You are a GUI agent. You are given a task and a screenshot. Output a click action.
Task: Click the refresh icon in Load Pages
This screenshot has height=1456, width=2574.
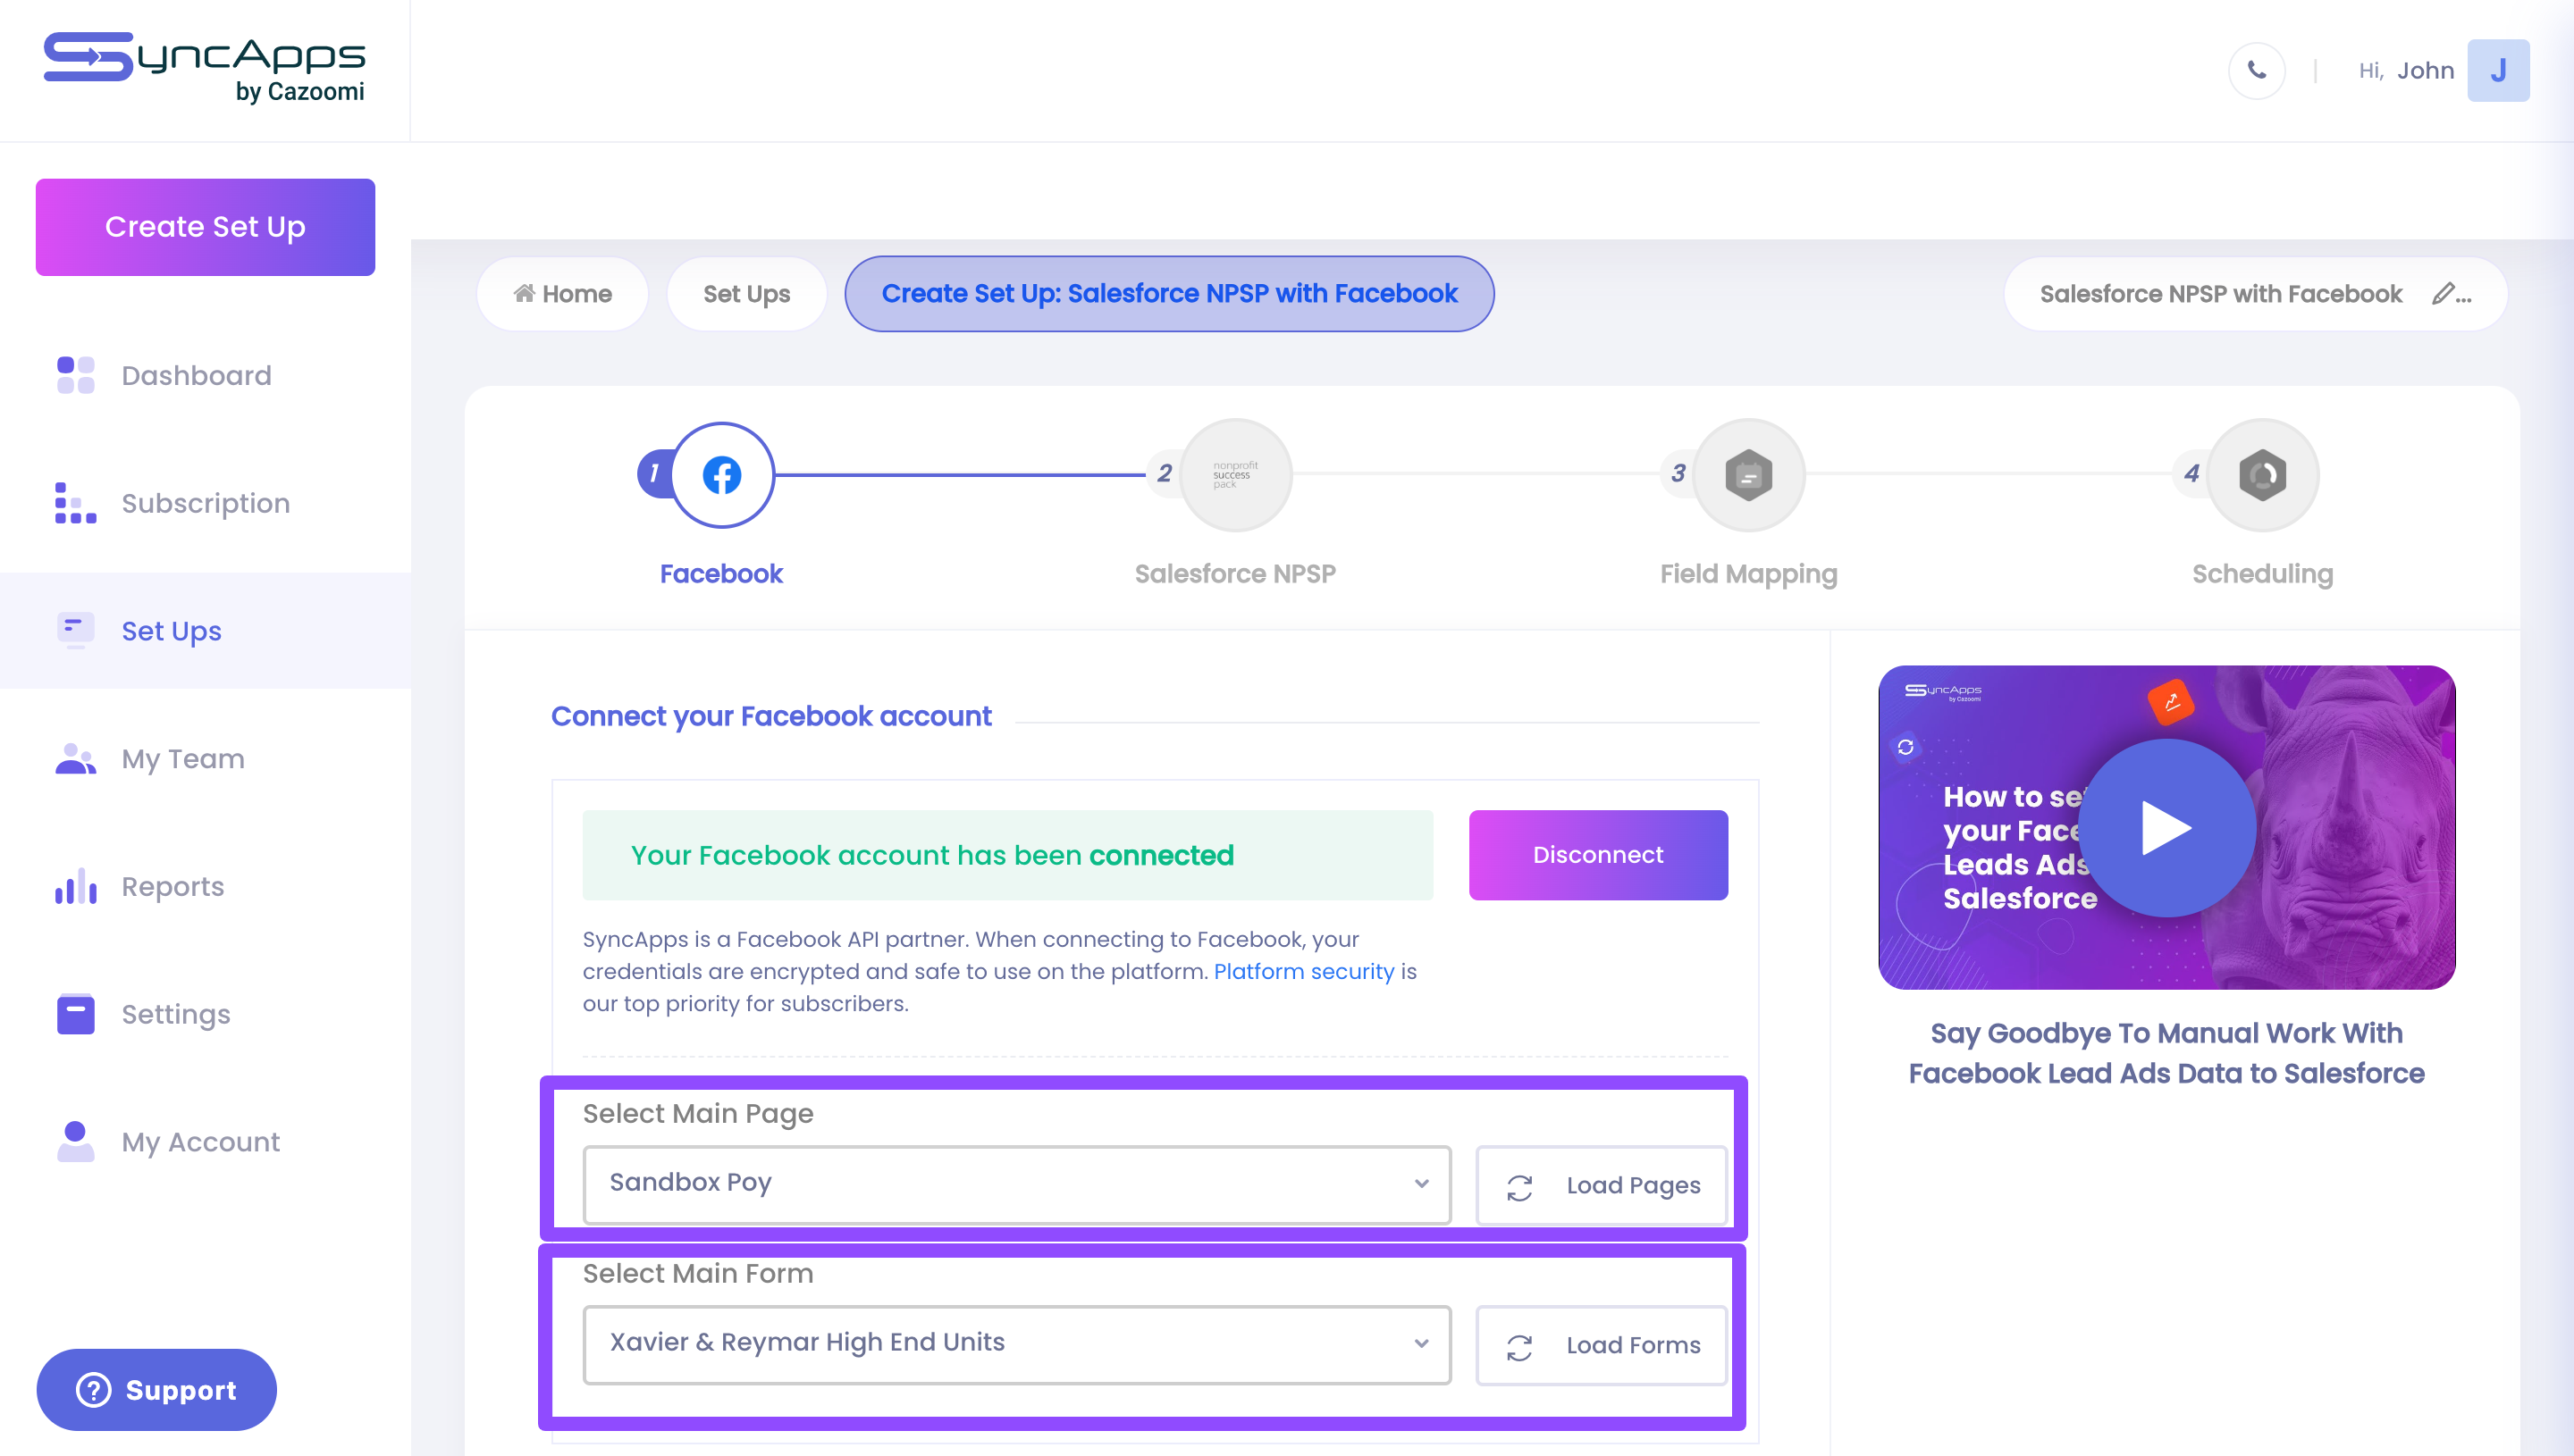1519,1187
